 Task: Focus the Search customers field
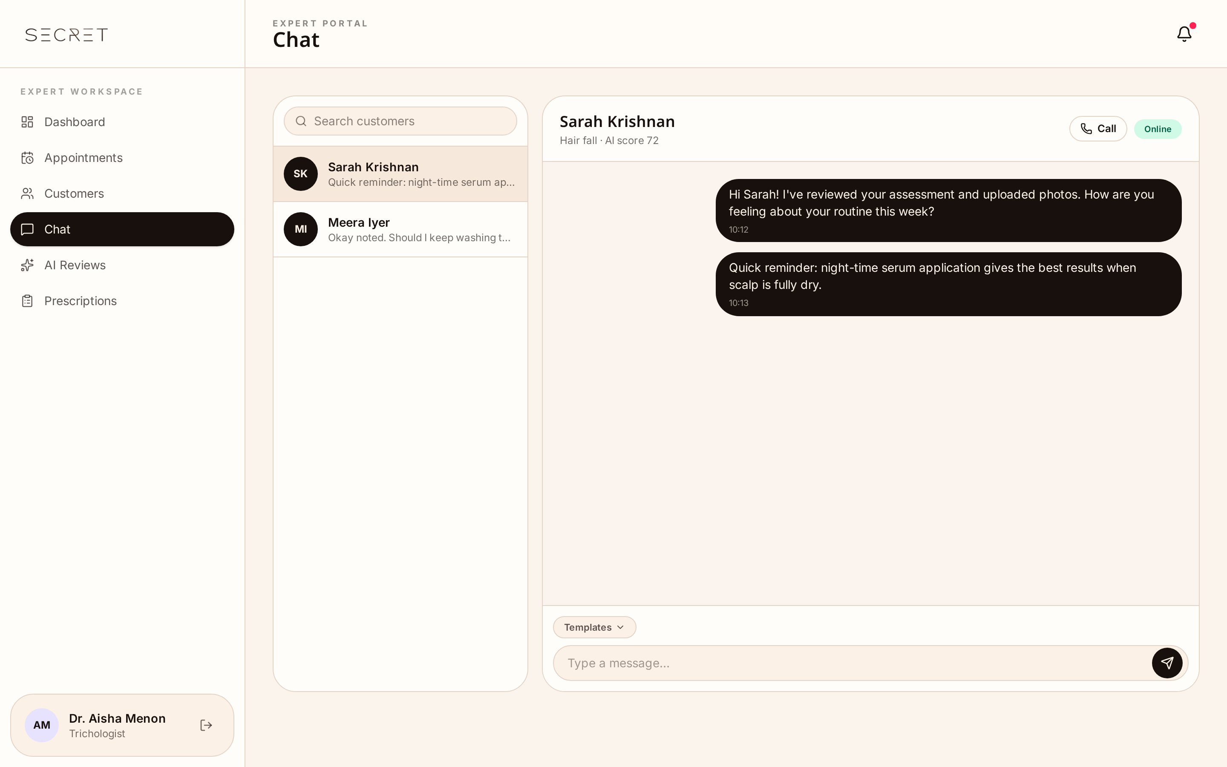tap(400, 121)
